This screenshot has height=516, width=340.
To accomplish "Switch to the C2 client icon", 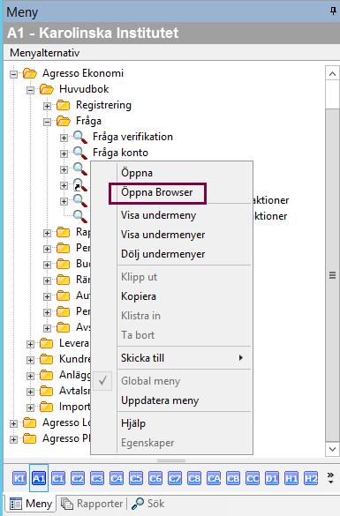I will (78, 478).
